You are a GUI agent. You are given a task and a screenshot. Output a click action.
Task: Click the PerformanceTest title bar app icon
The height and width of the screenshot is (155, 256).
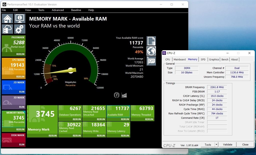click(4, 4)
